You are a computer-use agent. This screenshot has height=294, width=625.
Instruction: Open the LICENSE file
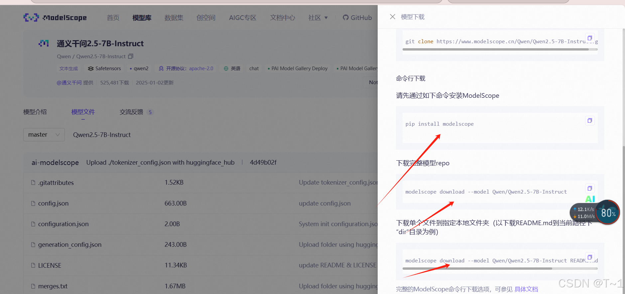pyautogui.click(x=50, y=265)
